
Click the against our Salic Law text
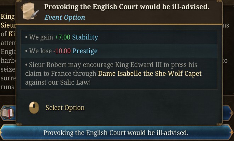(x=58, y=82)
